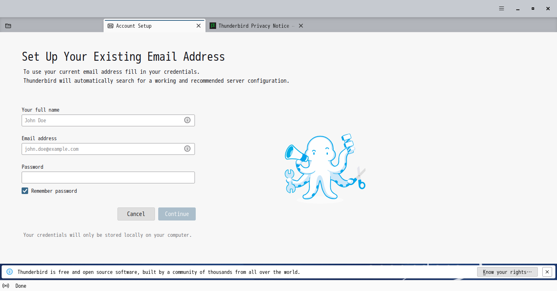Dismiss the open source notification bar
The height and width of the screenshot is (291, 557).
(x=547, y=272)
